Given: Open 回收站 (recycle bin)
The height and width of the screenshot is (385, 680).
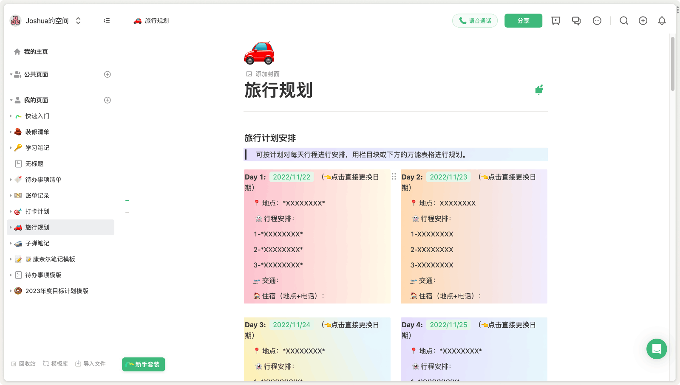Looking at the screenshot, I should point(23,364).
